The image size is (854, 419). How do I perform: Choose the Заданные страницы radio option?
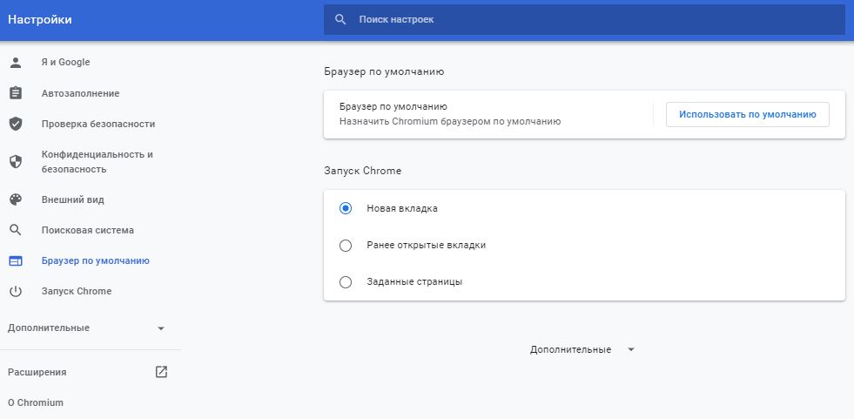(346, 282)
